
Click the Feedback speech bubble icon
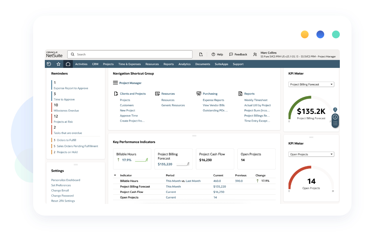coord(231,55)
